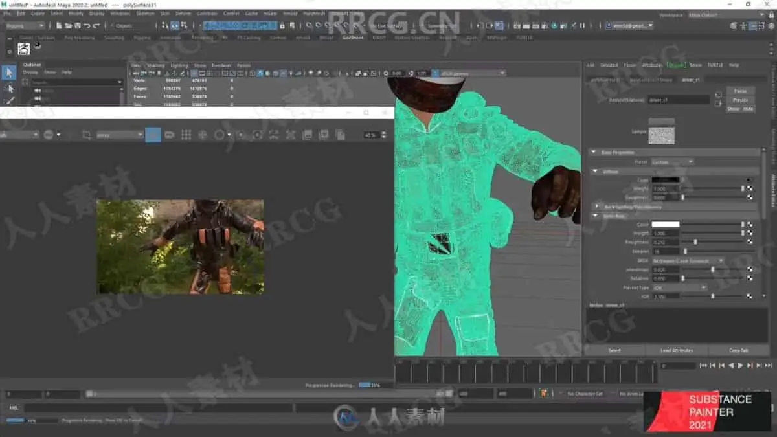Go to the output connection icon in Attribute Editor

tap(718, 103)
